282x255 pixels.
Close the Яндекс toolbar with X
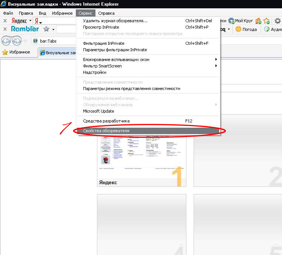coord(5,21)
